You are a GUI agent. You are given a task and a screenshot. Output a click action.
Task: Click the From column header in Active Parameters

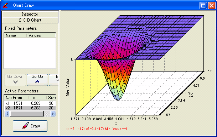coord(20,98)
